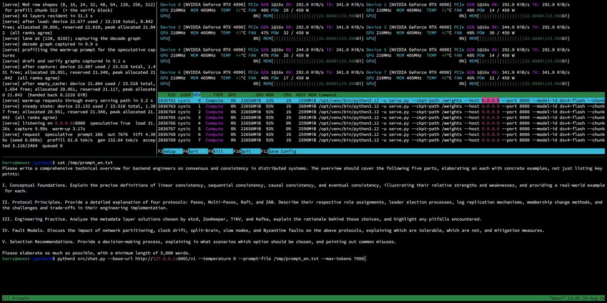
Task: Click the 'V. Selection Recommendations' paragraph heading
Action: point(40,241)
